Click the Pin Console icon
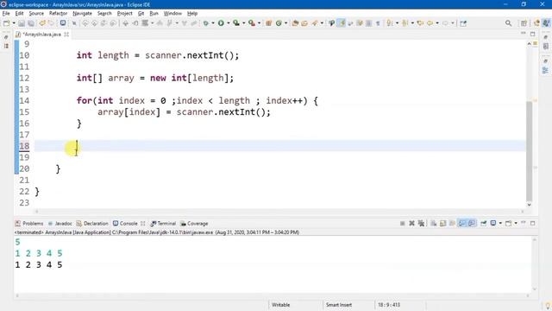552x311 pixels. point(483,224)
